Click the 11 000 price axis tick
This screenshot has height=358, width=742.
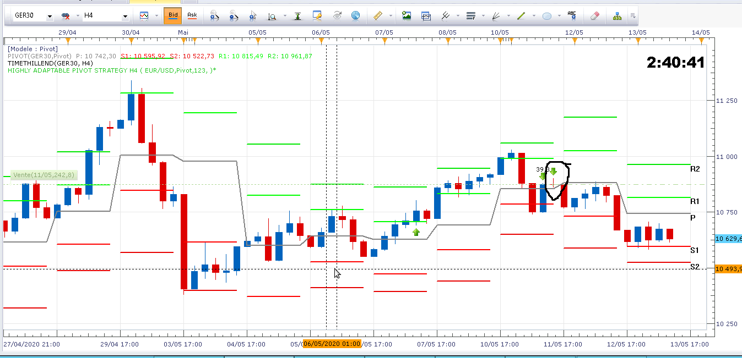pyautogui.click(x=726, y=157)
